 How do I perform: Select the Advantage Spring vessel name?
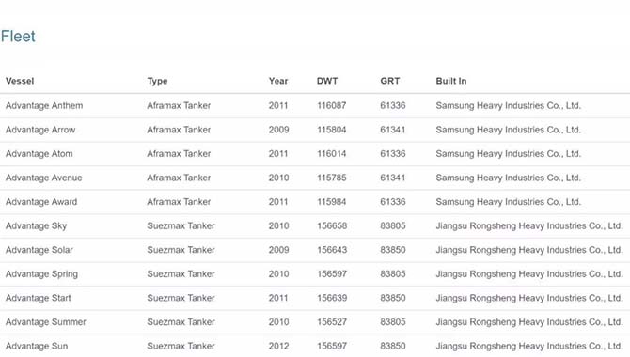[41, 274]
